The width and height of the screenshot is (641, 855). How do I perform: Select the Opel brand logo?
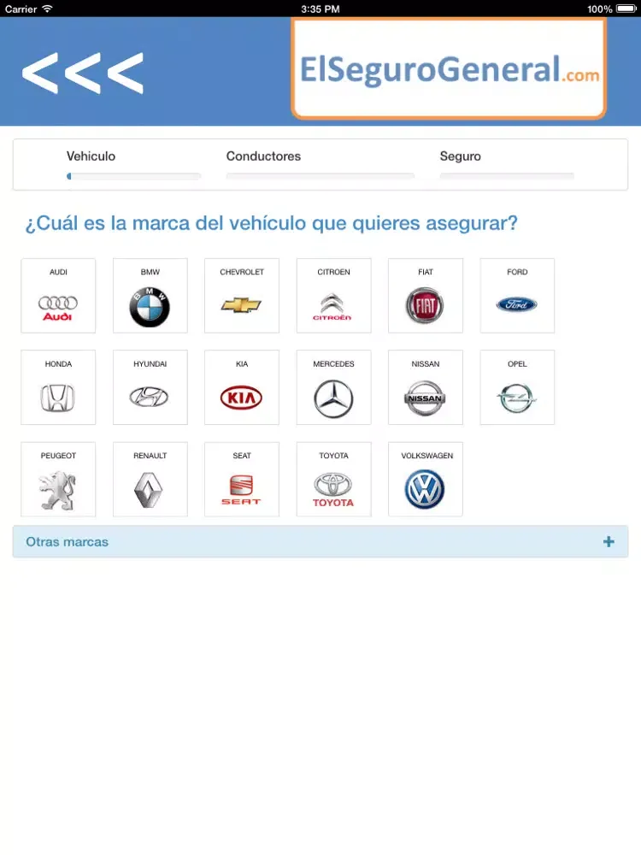517,398
